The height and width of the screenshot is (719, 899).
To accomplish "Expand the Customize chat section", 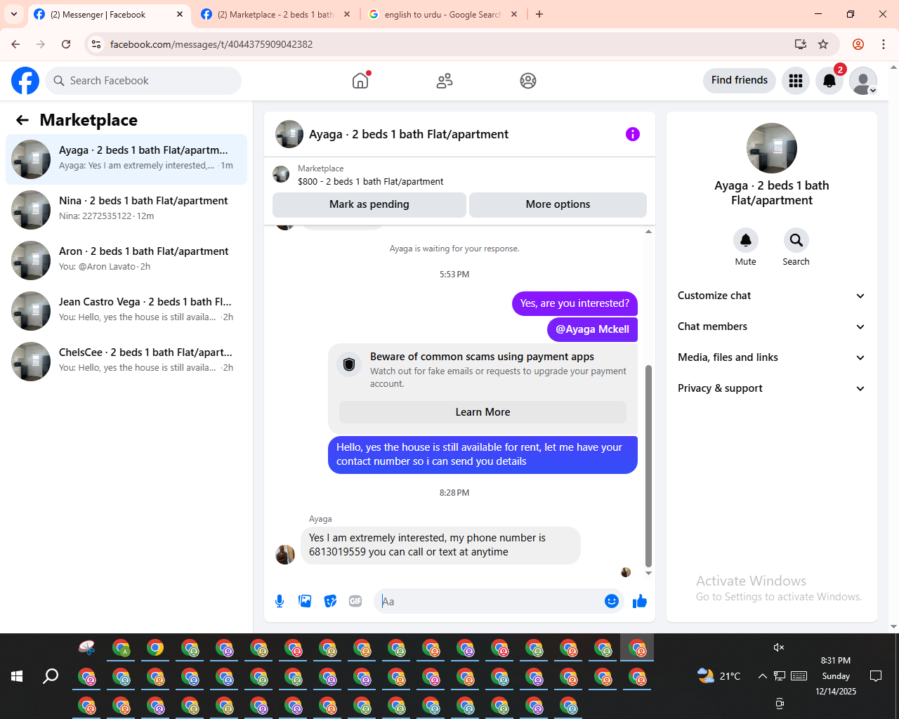I will pos(771,296).
